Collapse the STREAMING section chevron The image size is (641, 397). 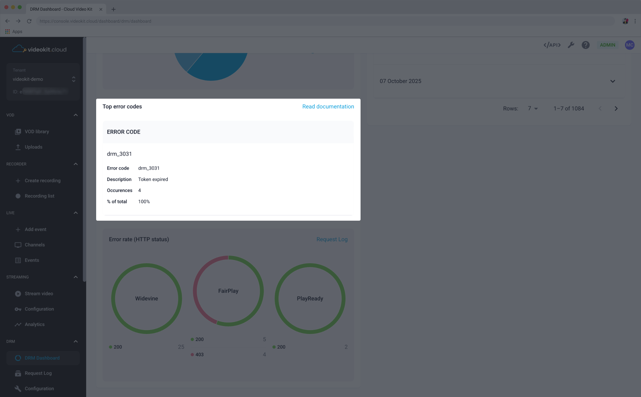click(x=75, y=277)
